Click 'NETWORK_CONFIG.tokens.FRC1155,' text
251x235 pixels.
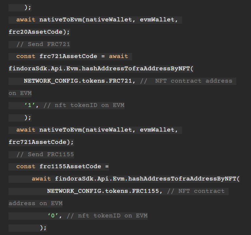[x=105, y=191]
